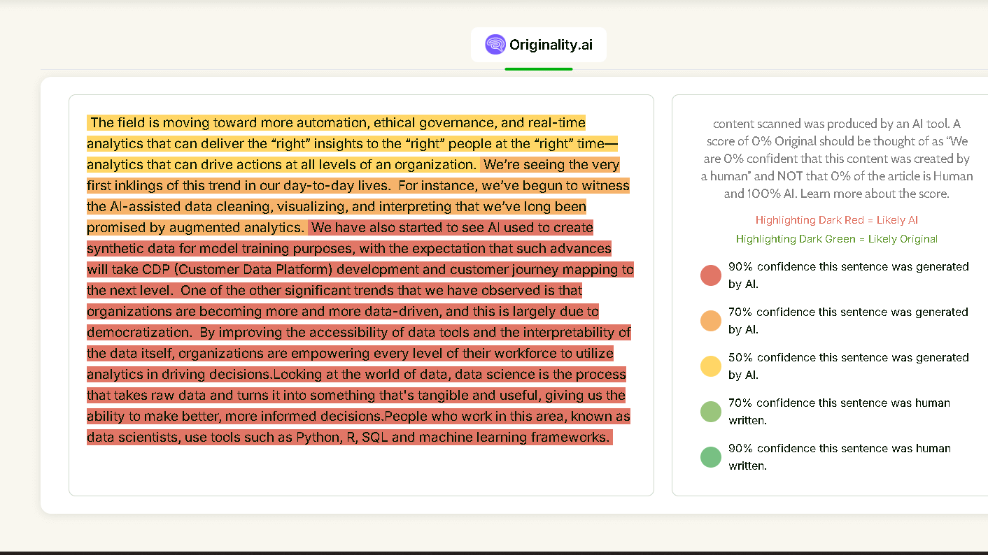The width and height of the screenshot is (988, 555).
Task: Select the dark green 90% human-written dot
Action: point(710,456)
